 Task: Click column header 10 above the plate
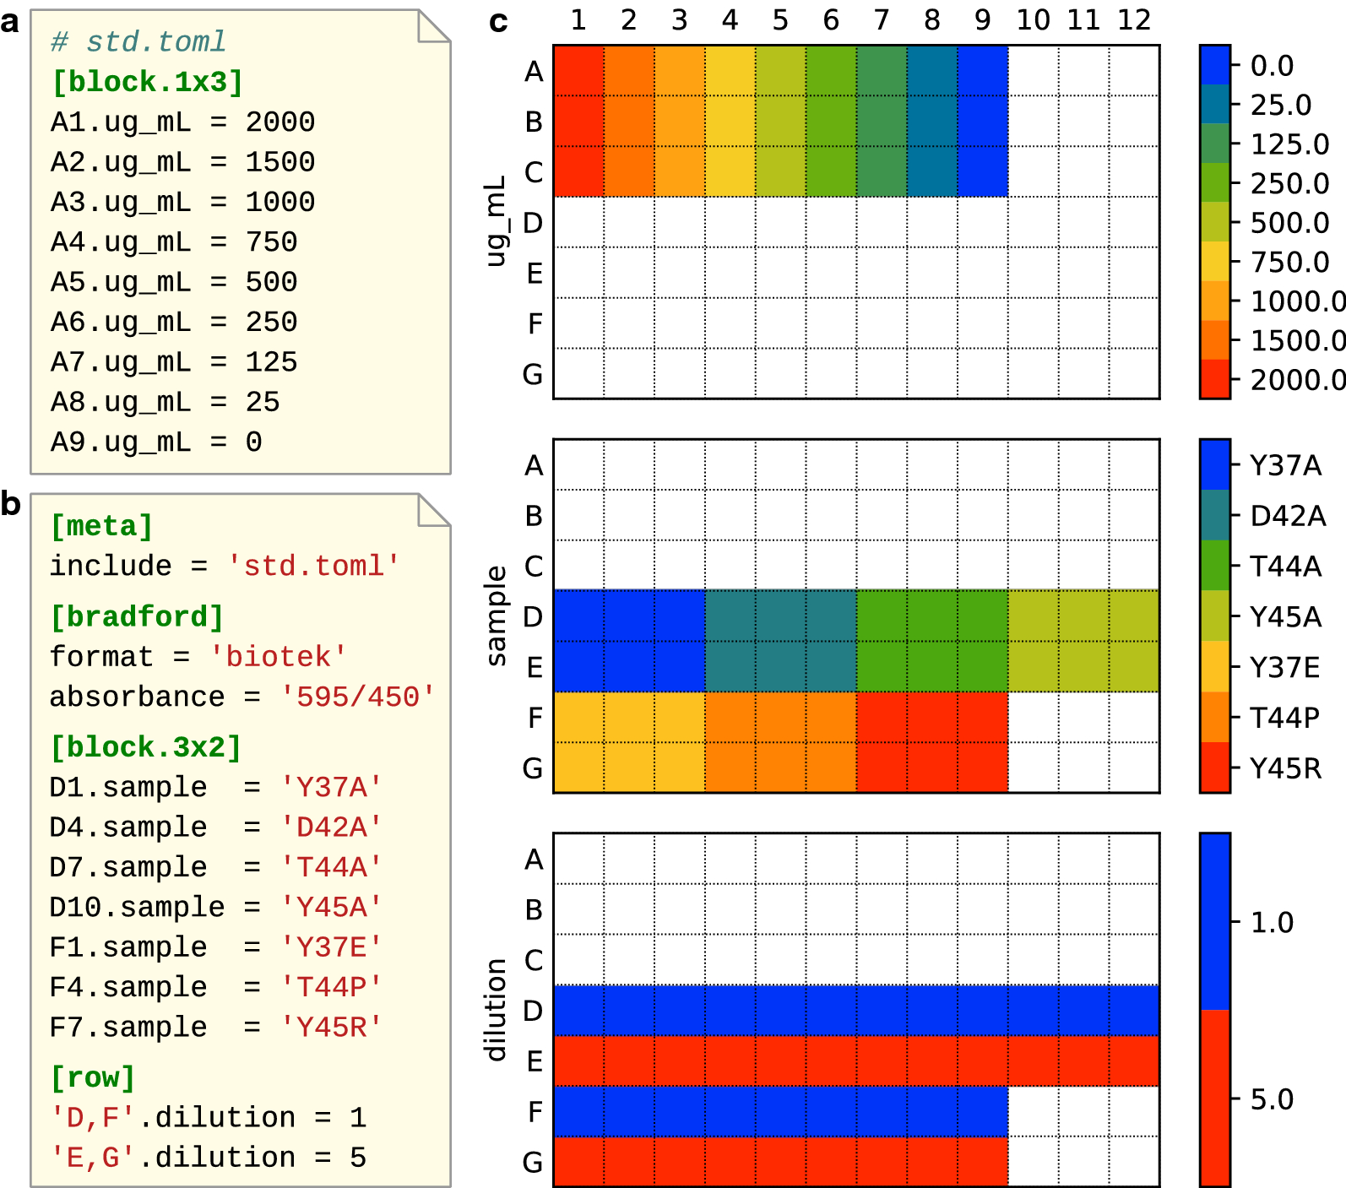tap(1034, 19)
